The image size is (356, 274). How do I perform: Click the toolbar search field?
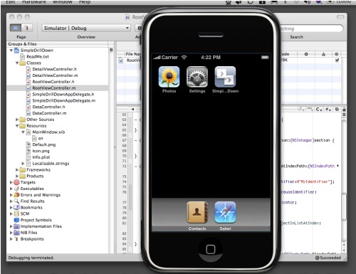click(x=311, y=28)
